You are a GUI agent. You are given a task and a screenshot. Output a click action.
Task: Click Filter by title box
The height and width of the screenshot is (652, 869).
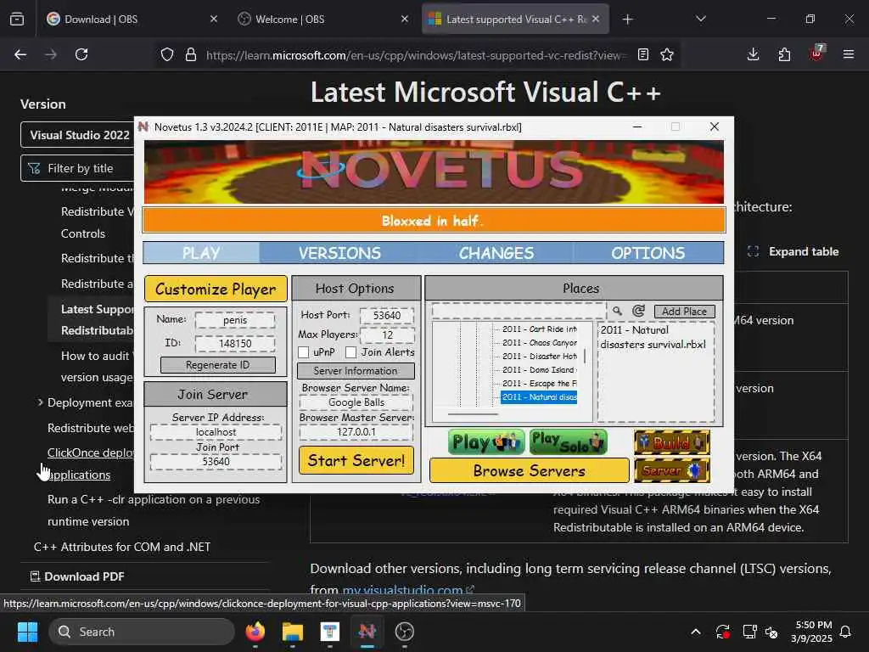[77, 168]
